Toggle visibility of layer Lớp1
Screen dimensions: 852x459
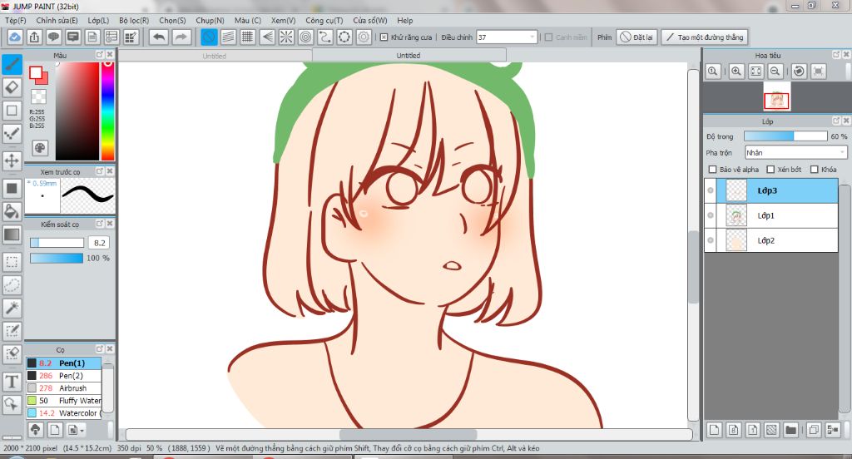(711, 215)
